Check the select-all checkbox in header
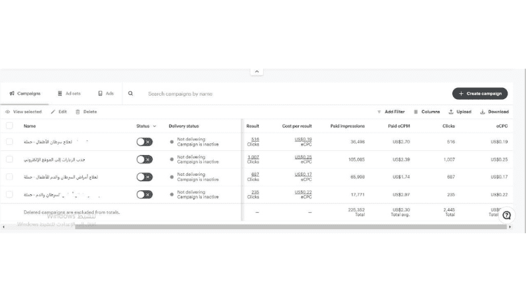The width and height of the screenshot is (526, 302). (9, 125)
